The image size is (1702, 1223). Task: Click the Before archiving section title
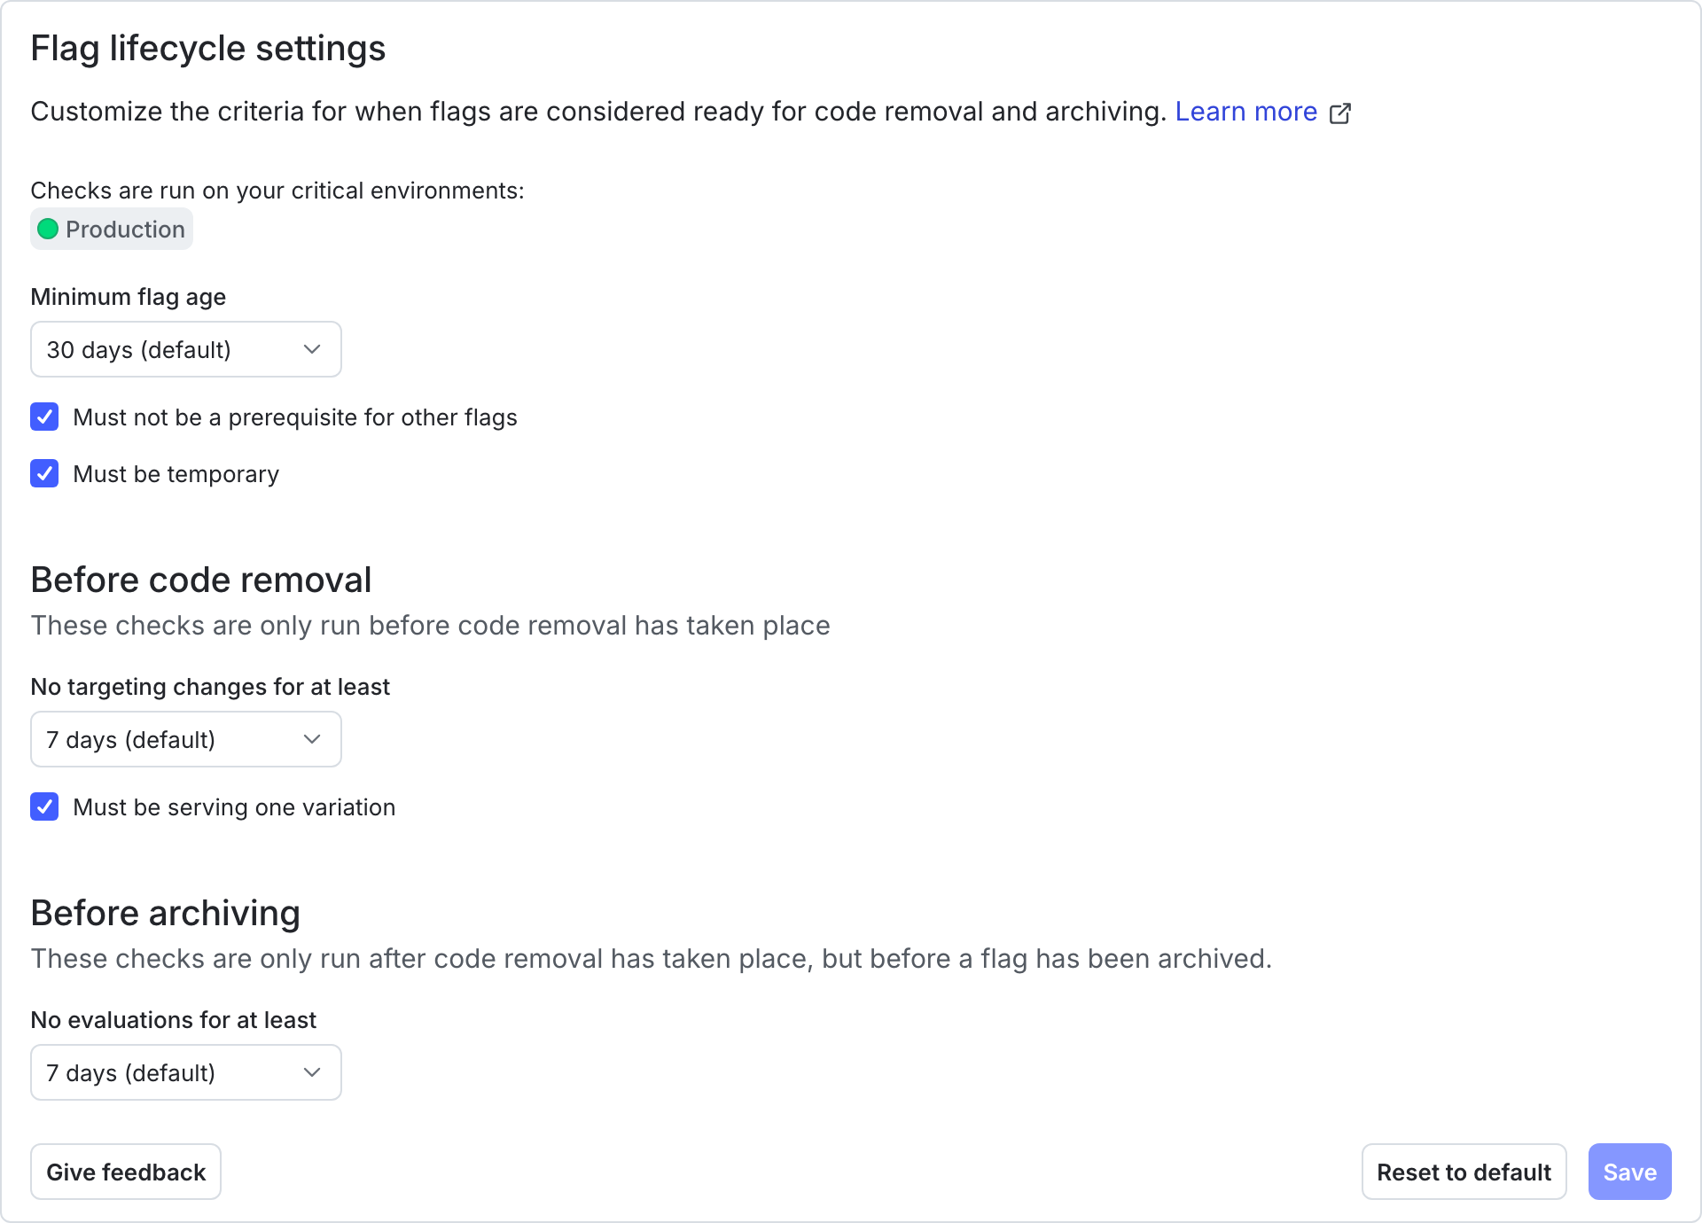point(166,913)
